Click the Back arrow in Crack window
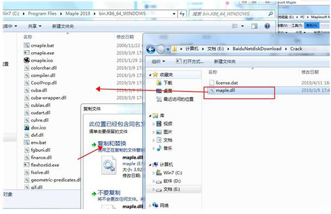Screen dimensions: 331x214 point(151,50)
